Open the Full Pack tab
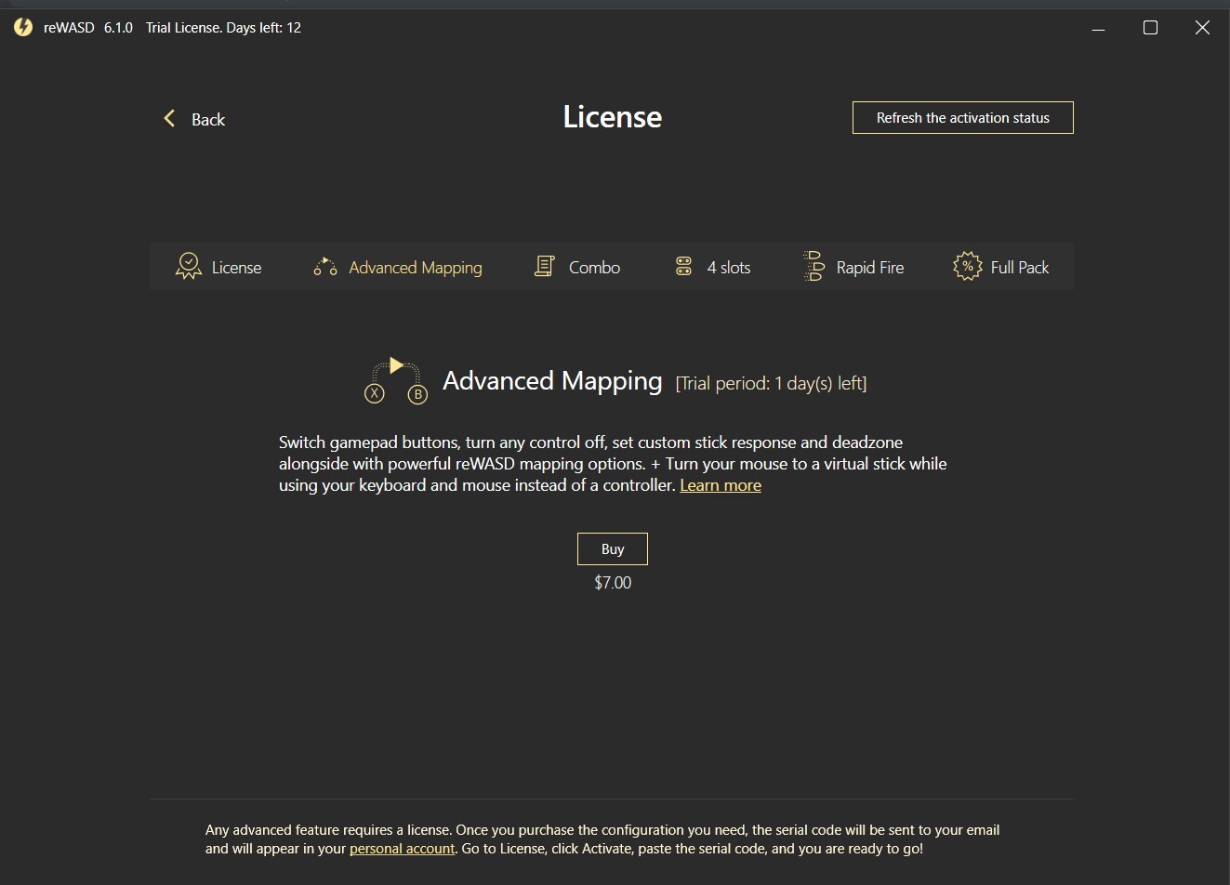 pyautogui.click(x=1001, y=267)
